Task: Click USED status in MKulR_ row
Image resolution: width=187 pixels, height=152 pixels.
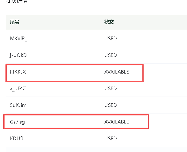Action: point(110,39)
